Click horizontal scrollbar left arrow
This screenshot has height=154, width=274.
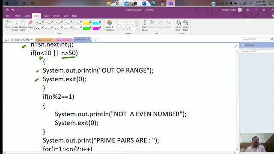[x=4, y=152]
